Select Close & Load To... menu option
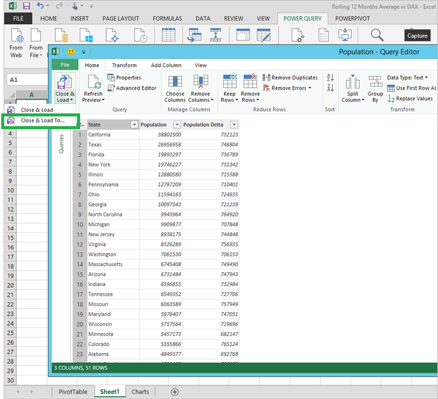438x399 pixels. [x=42, y=120]
